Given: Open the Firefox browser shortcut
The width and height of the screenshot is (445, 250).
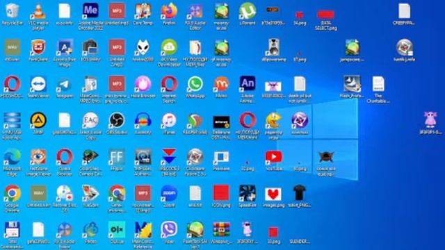Looking at the screenshot, I should [169, 11].
